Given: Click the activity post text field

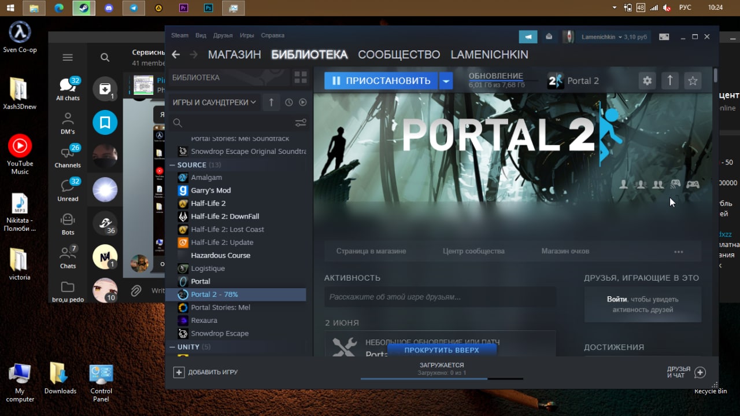Looking at the screenshot, I should tap(440, 297).
